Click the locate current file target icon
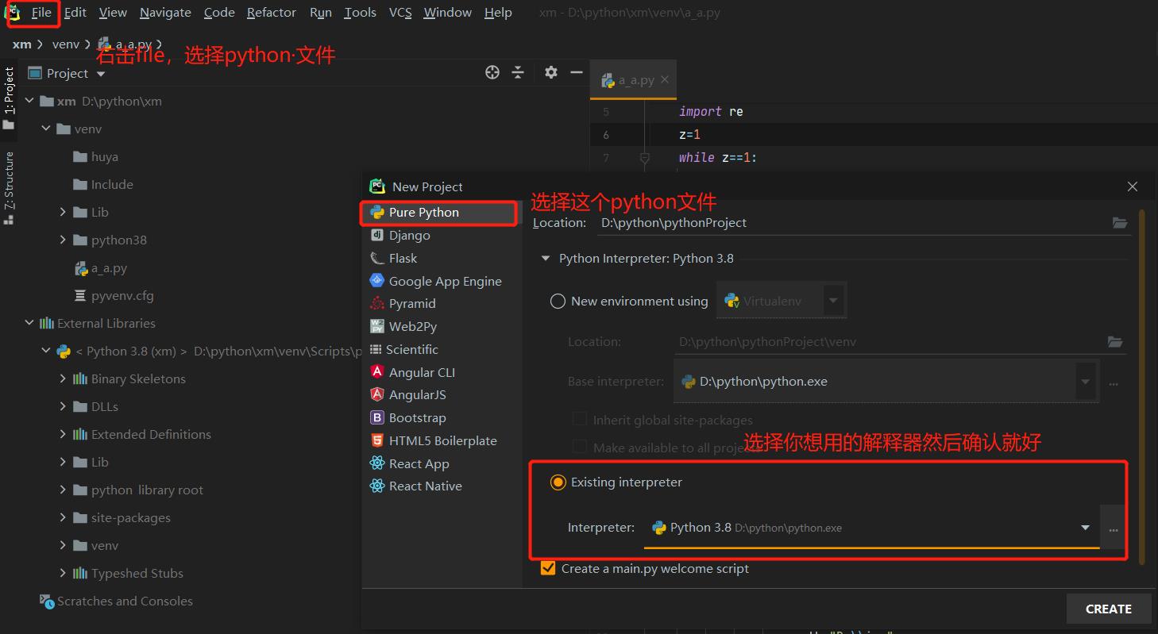The height and width of the screenshot is (634, 1158). 492,73
